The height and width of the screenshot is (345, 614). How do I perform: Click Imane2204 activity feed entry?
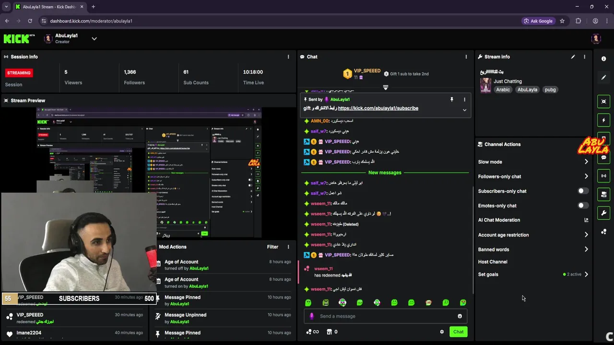click(74, 333)
